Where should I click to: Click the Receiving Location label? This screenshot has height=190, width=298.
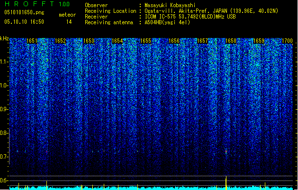click(110, 11)
